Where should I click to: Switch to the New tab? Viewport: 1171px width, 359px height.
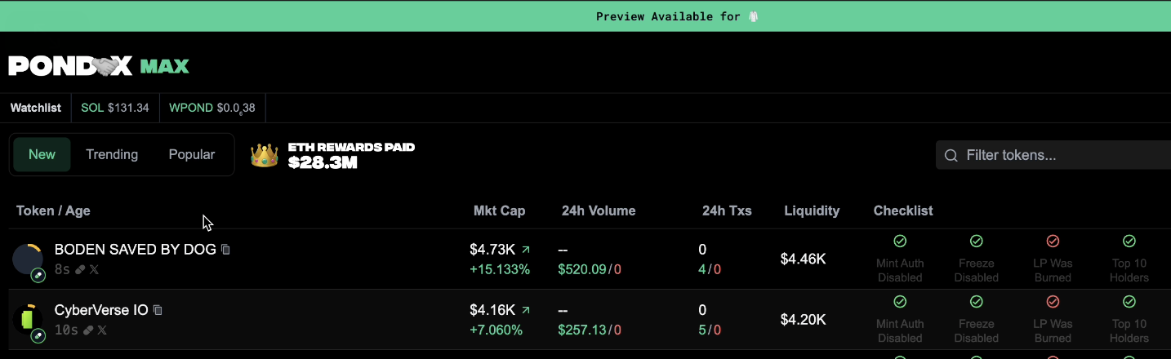click(42, 154)
